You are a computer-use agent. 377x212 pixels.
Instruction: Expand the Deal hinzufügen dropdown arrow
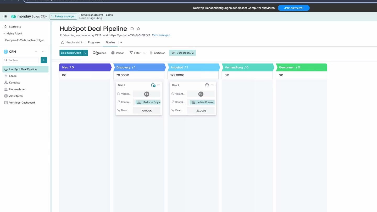[x=85, y=53]
